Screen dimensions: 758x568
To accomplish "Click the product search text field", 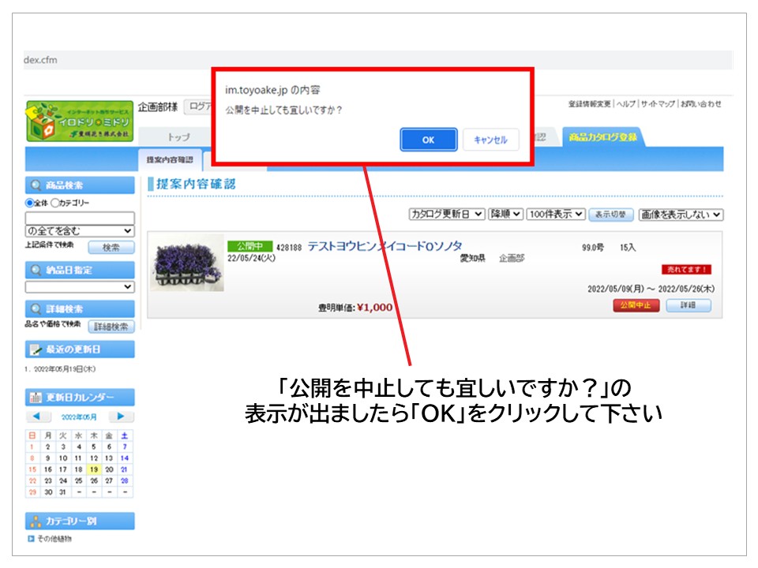I will click(x=80, y=218).
